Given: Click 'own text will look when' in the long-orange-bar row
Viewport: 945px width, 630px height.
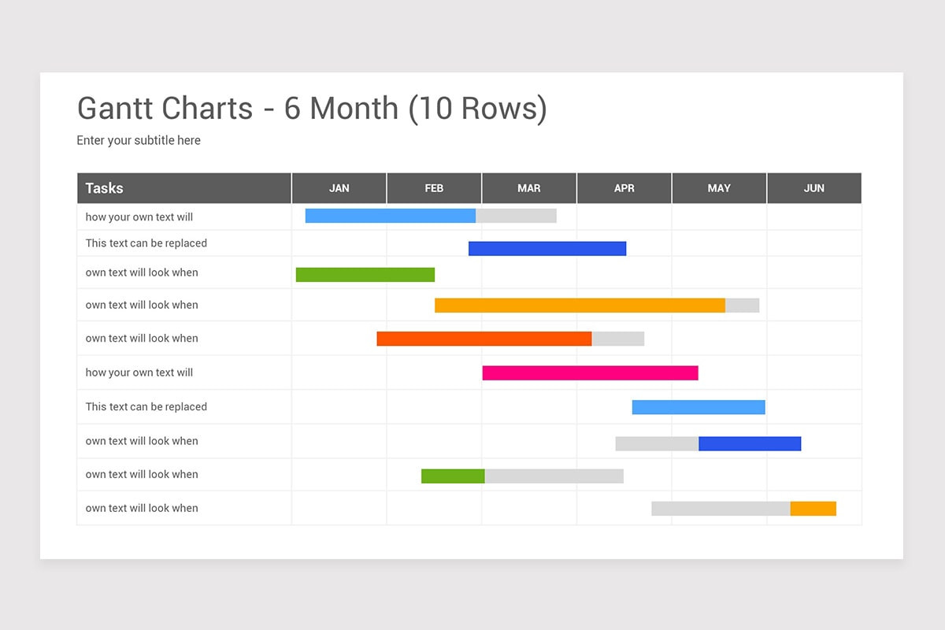Looking at the screenshot, I should (142, 305).
